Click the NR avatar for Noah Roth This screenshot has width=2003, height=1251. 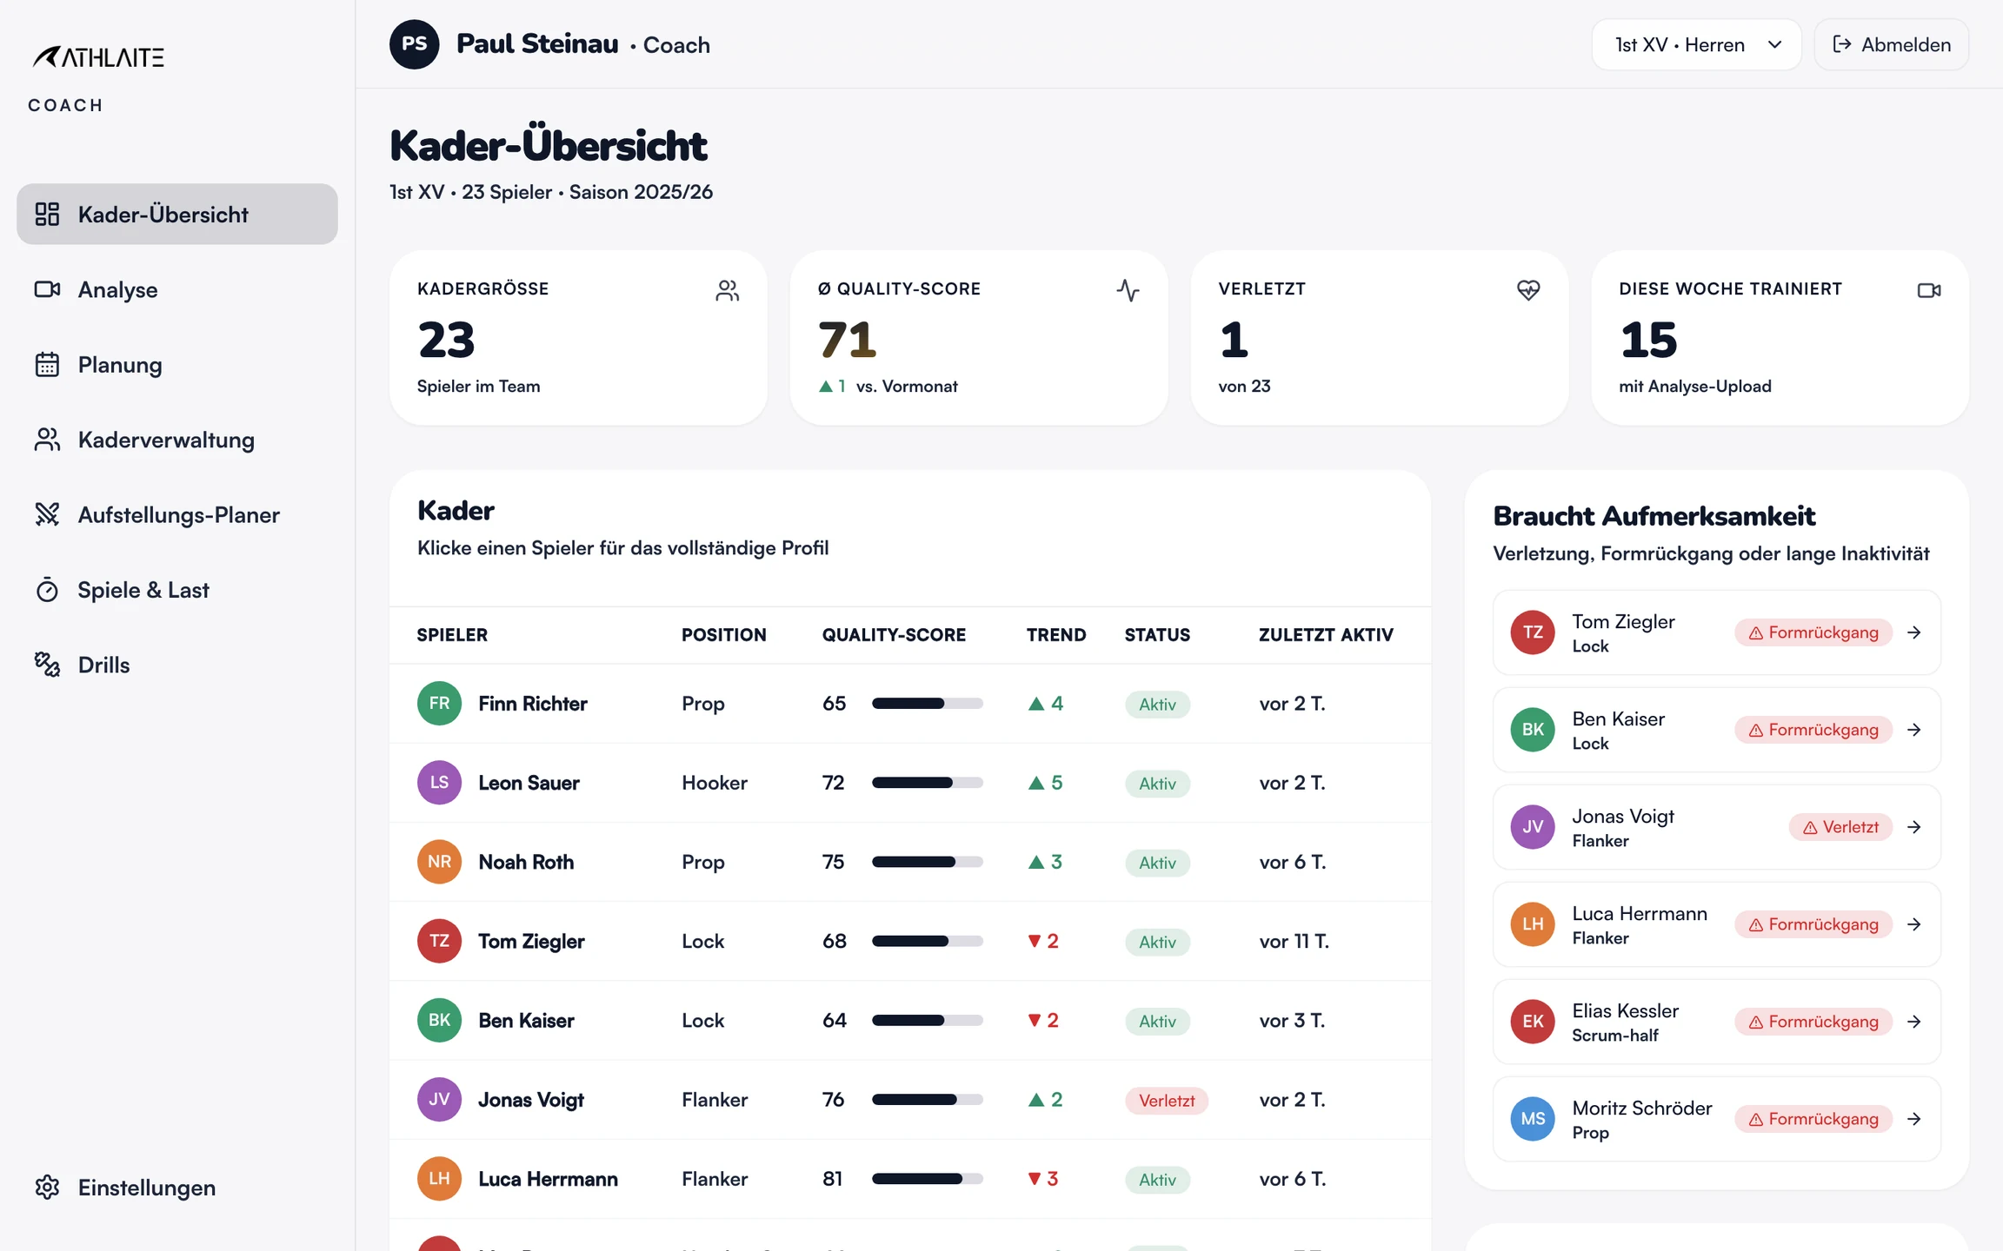point(439,862)
